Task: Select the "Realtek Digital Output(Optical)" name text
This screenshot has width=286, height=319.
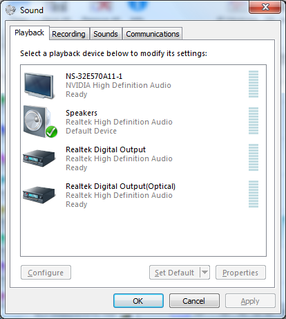Action: [120, 186]
